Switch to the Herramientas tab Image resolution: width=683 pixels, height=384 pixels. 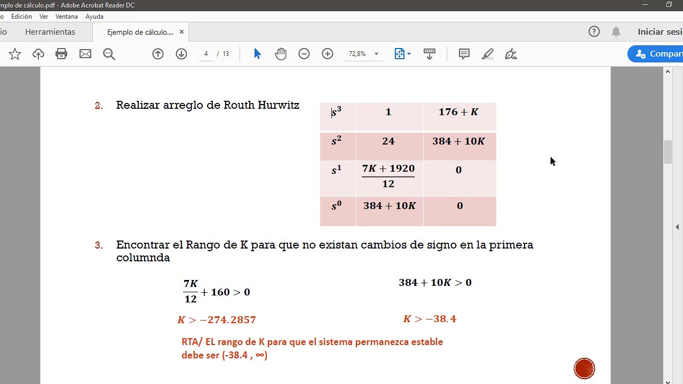click(50, 32)
